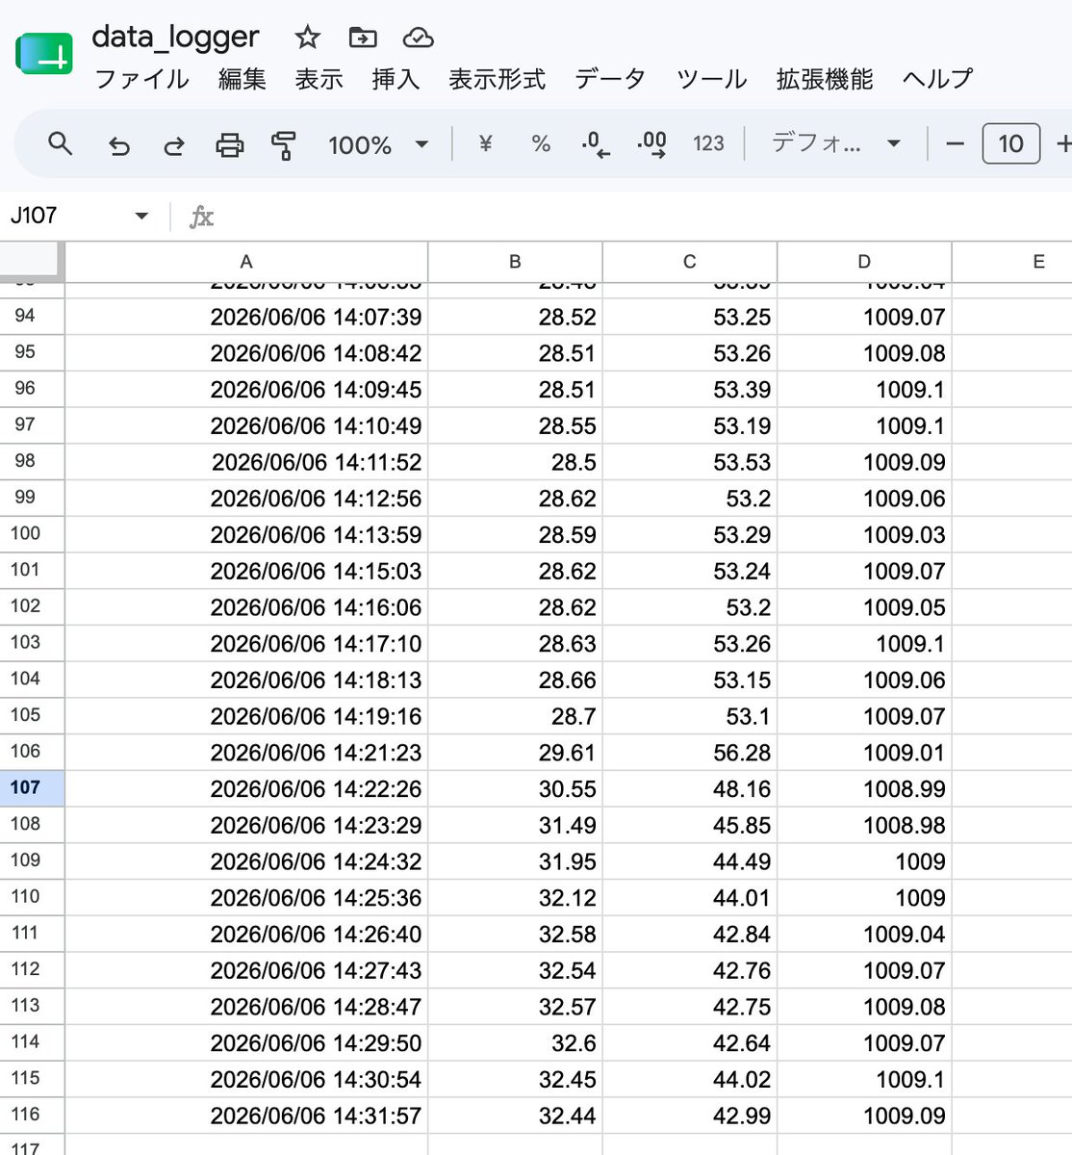Format as yen currency
Screen dimensions: 1072x1155
pos(485,144)
